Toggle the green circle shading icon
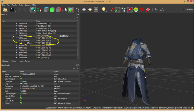194x111 pixels. coord(136,10)
